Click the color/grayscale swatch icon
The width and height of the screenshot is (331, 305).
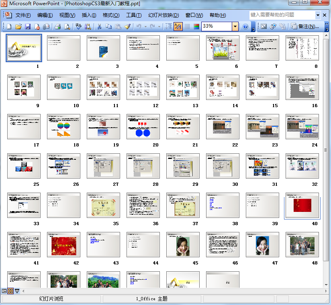point(196,26)
